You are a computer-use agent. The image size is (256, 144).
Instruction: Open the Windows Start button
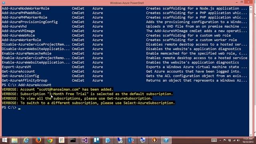4,140
